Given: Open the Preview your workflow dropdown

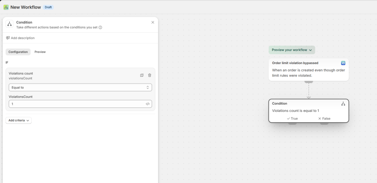Looking at the screenshot, I should [x=292, y=50].
